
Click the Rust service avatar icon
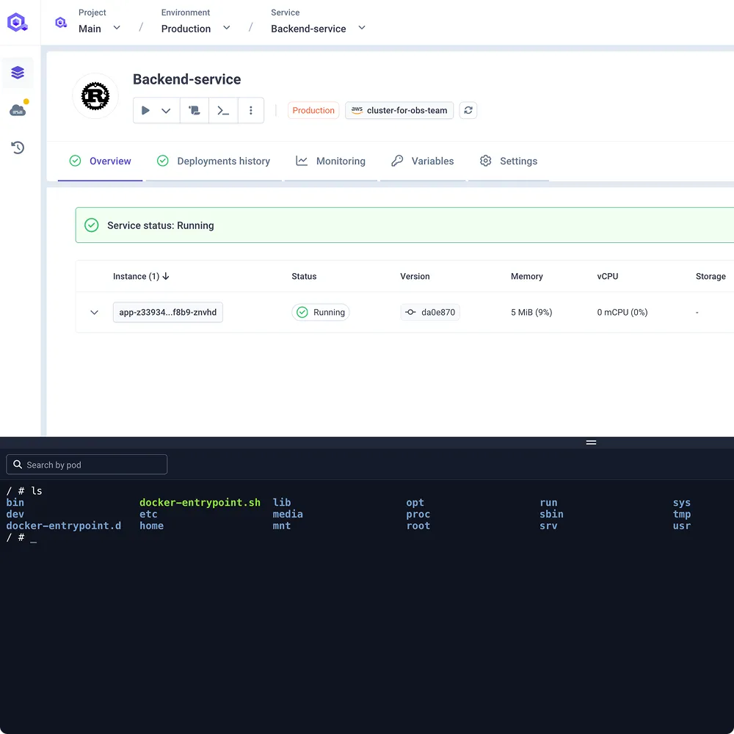coord(95,96)
